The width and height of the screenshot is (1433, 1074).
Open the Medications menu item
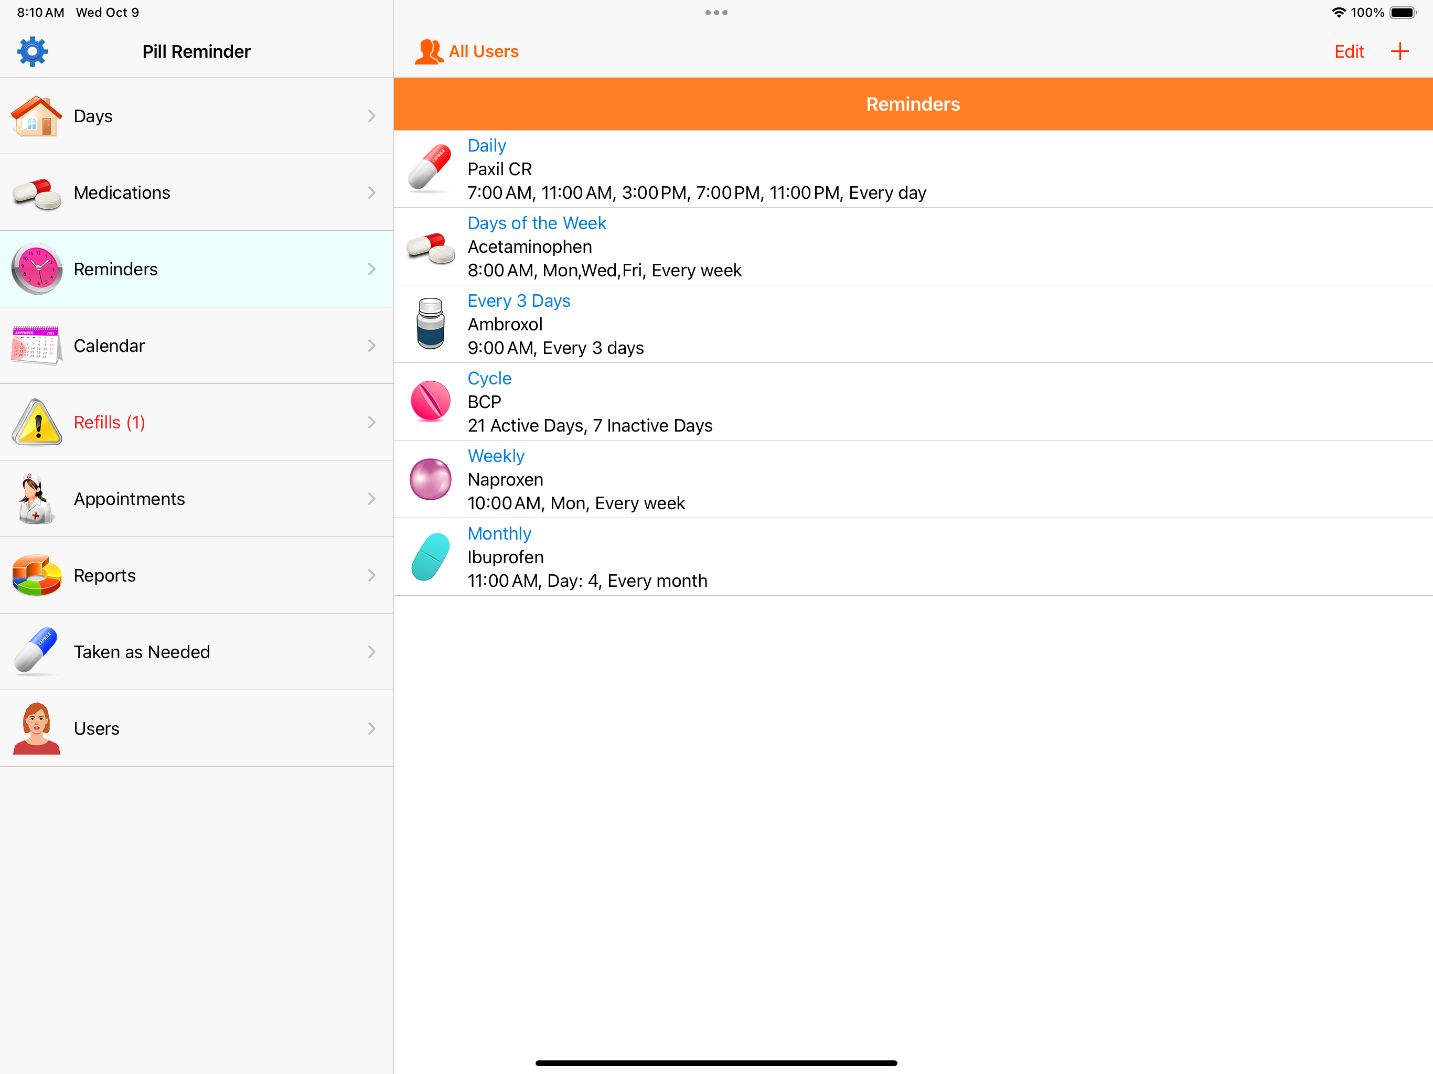point(196,192)
